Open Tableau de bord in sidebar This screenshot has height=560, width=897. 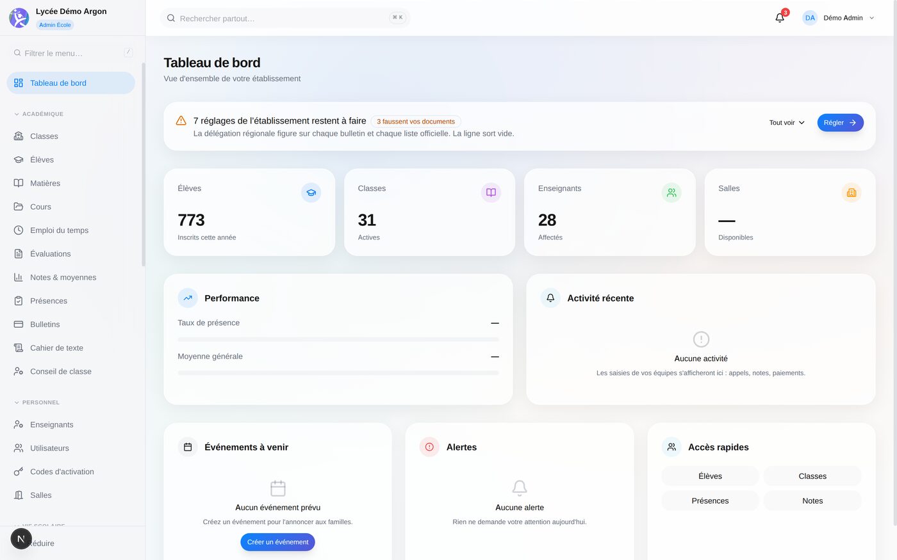tap(70, 83)
